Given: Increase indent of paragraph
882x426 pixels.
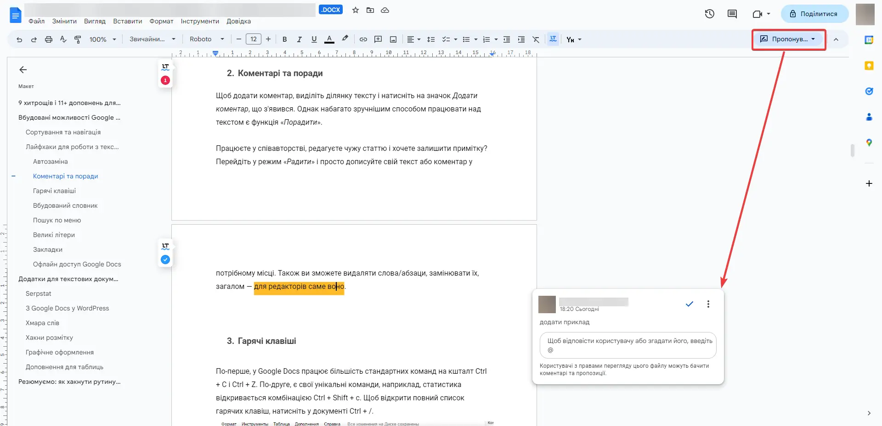Looking at the screenshot, I should click(x=521, y=39).
